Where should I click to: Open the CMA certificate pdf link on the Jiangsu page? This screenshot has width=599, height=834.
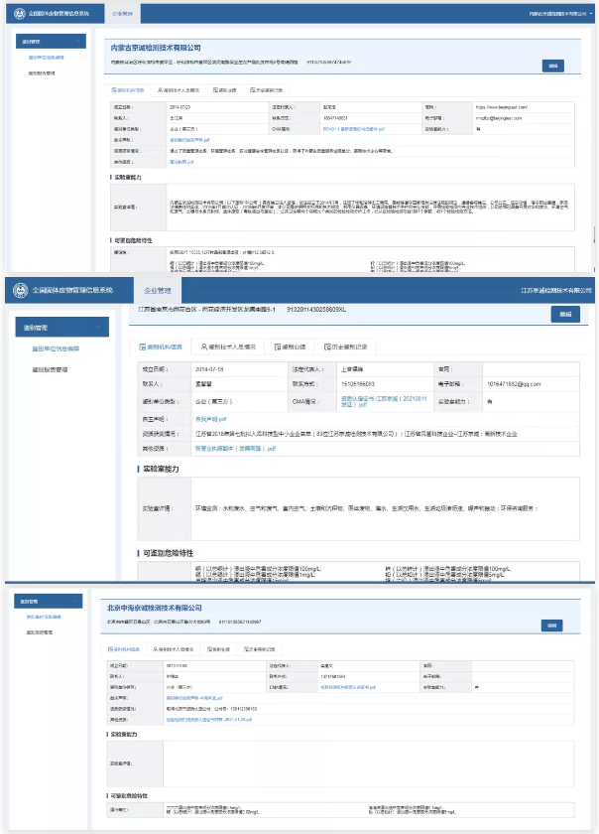[384, 401]
